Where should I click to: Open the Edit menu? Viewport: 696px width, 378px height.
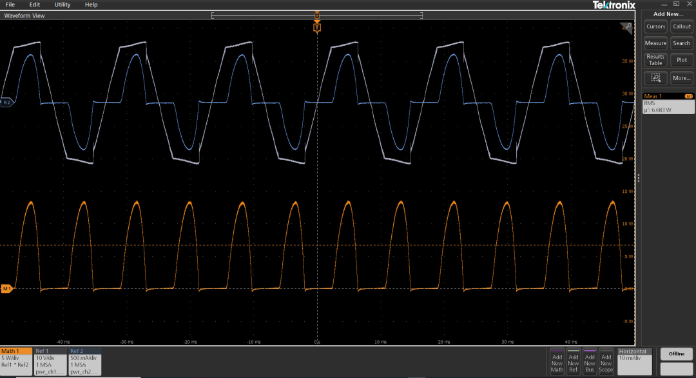coord(34,5)
